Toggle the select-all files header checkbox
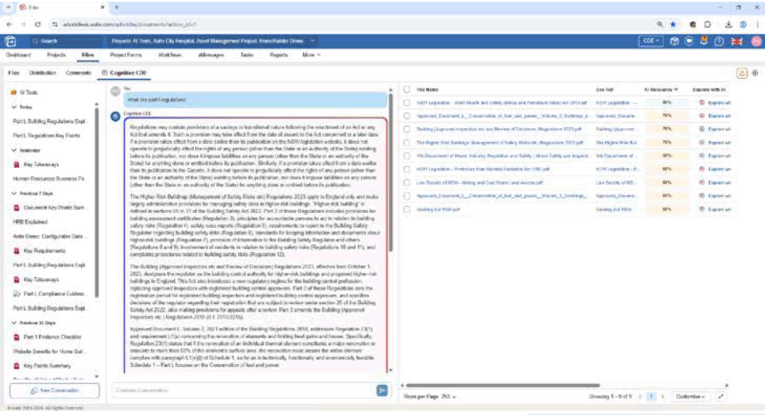This screenshot has width=765, height=415. (x=406, y=88)
